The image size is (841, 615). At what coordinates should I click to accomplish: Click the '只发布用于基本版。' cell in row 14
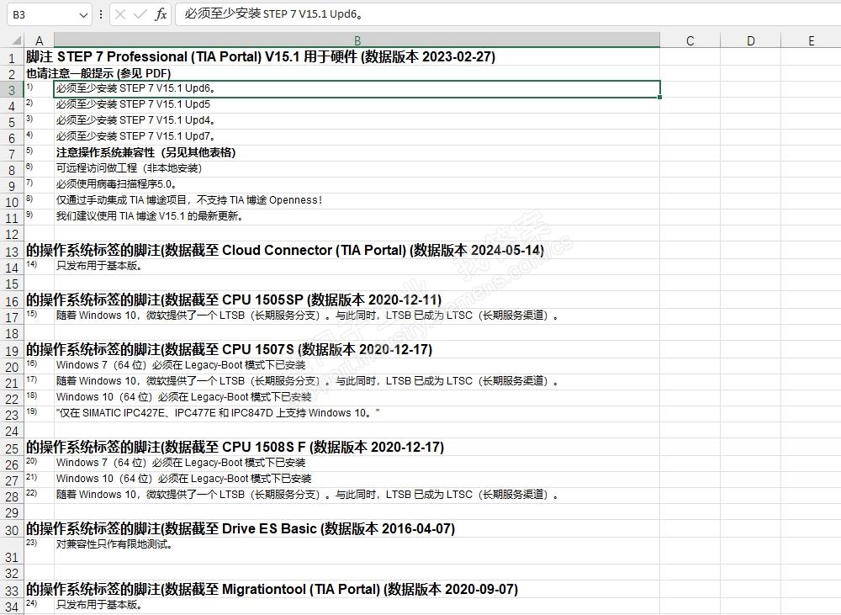pyautogui.click(x=357, y=266)
